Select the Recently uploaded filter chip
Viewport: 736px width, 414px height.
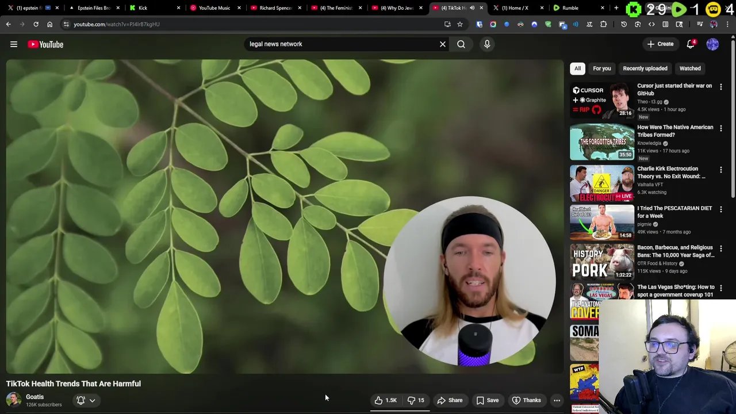[x=645, y=68]
